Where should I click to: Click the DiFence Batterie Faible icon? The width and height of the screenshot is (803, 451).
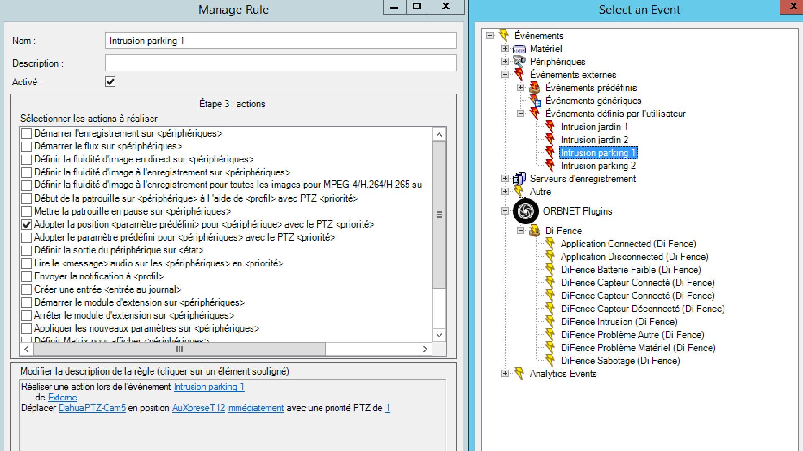click(x=550, y=269)
